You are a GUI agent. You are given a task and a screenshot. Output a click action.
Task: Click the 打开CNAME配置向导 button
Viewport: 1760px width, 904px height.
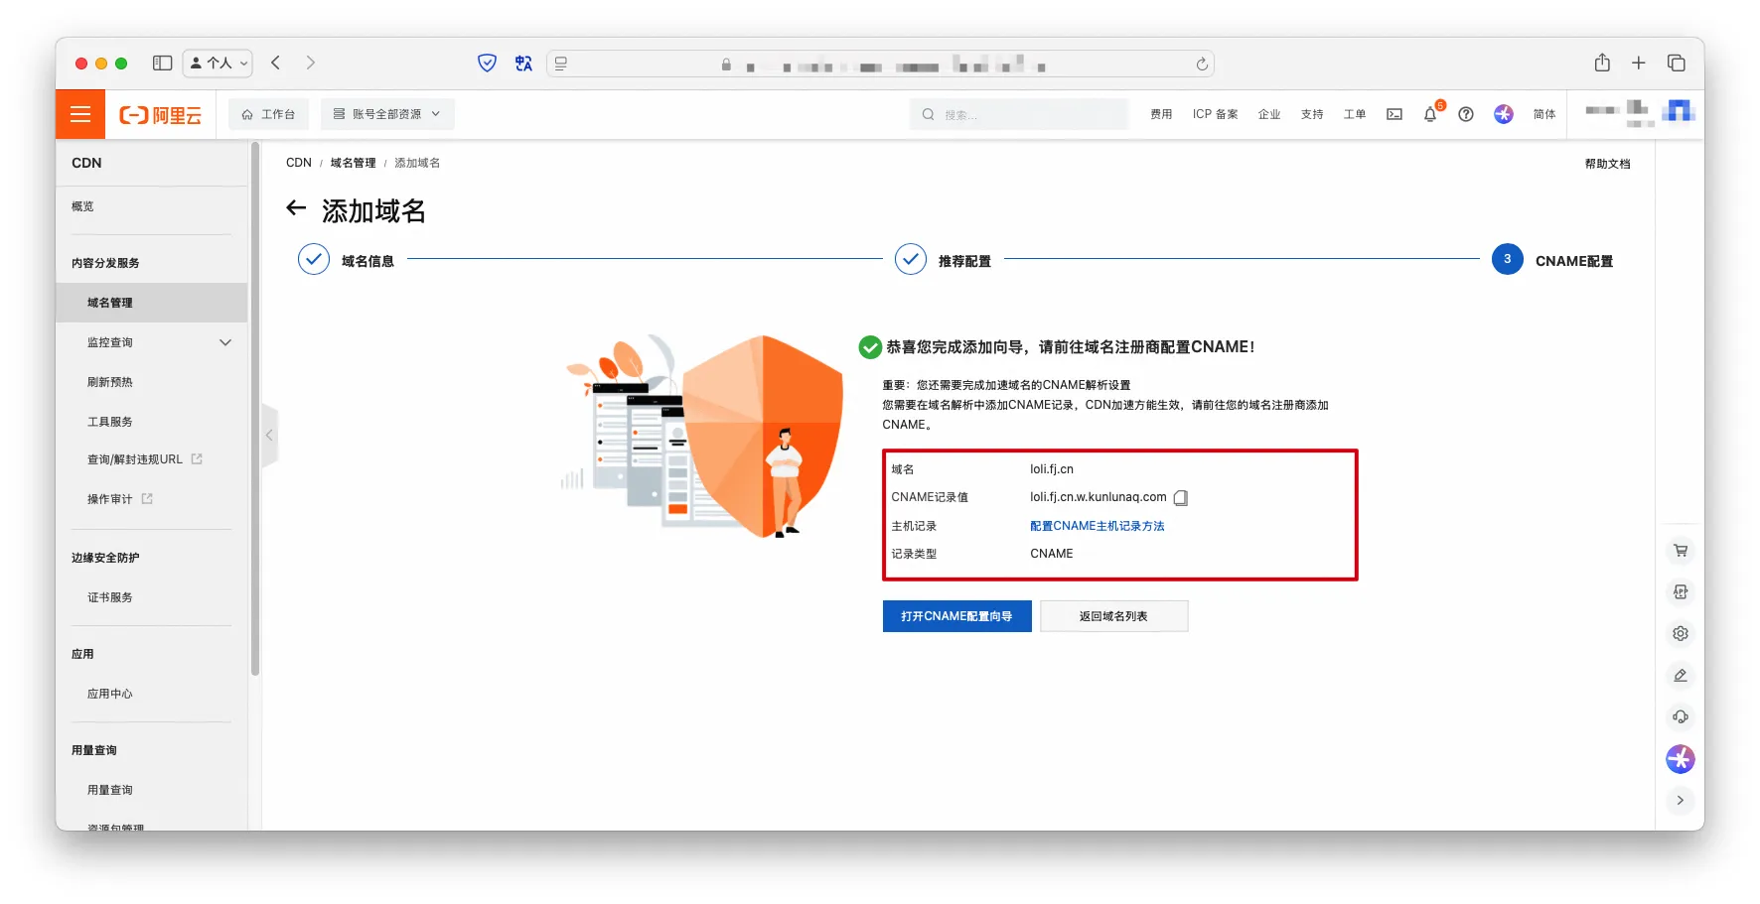click(x=956, y=616)
